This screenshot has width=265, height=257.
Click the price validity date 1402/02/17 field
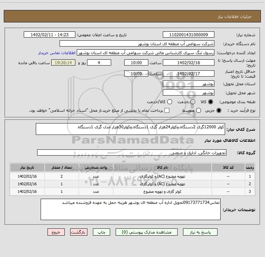(x=189, y=73)
